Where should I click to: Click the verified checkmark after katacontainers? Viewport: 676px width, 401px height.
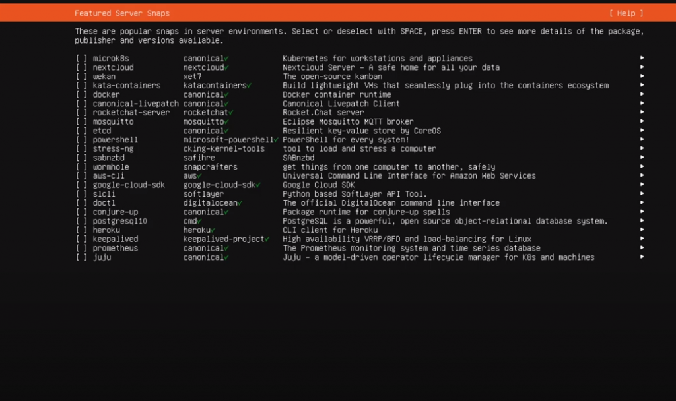(x=249, y=86)
